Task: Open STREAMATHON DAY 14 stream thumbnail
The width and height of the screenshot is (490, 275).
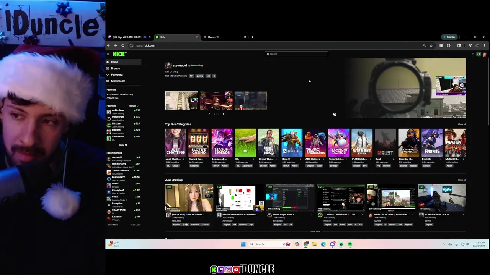Action: (x=442, y=198)
